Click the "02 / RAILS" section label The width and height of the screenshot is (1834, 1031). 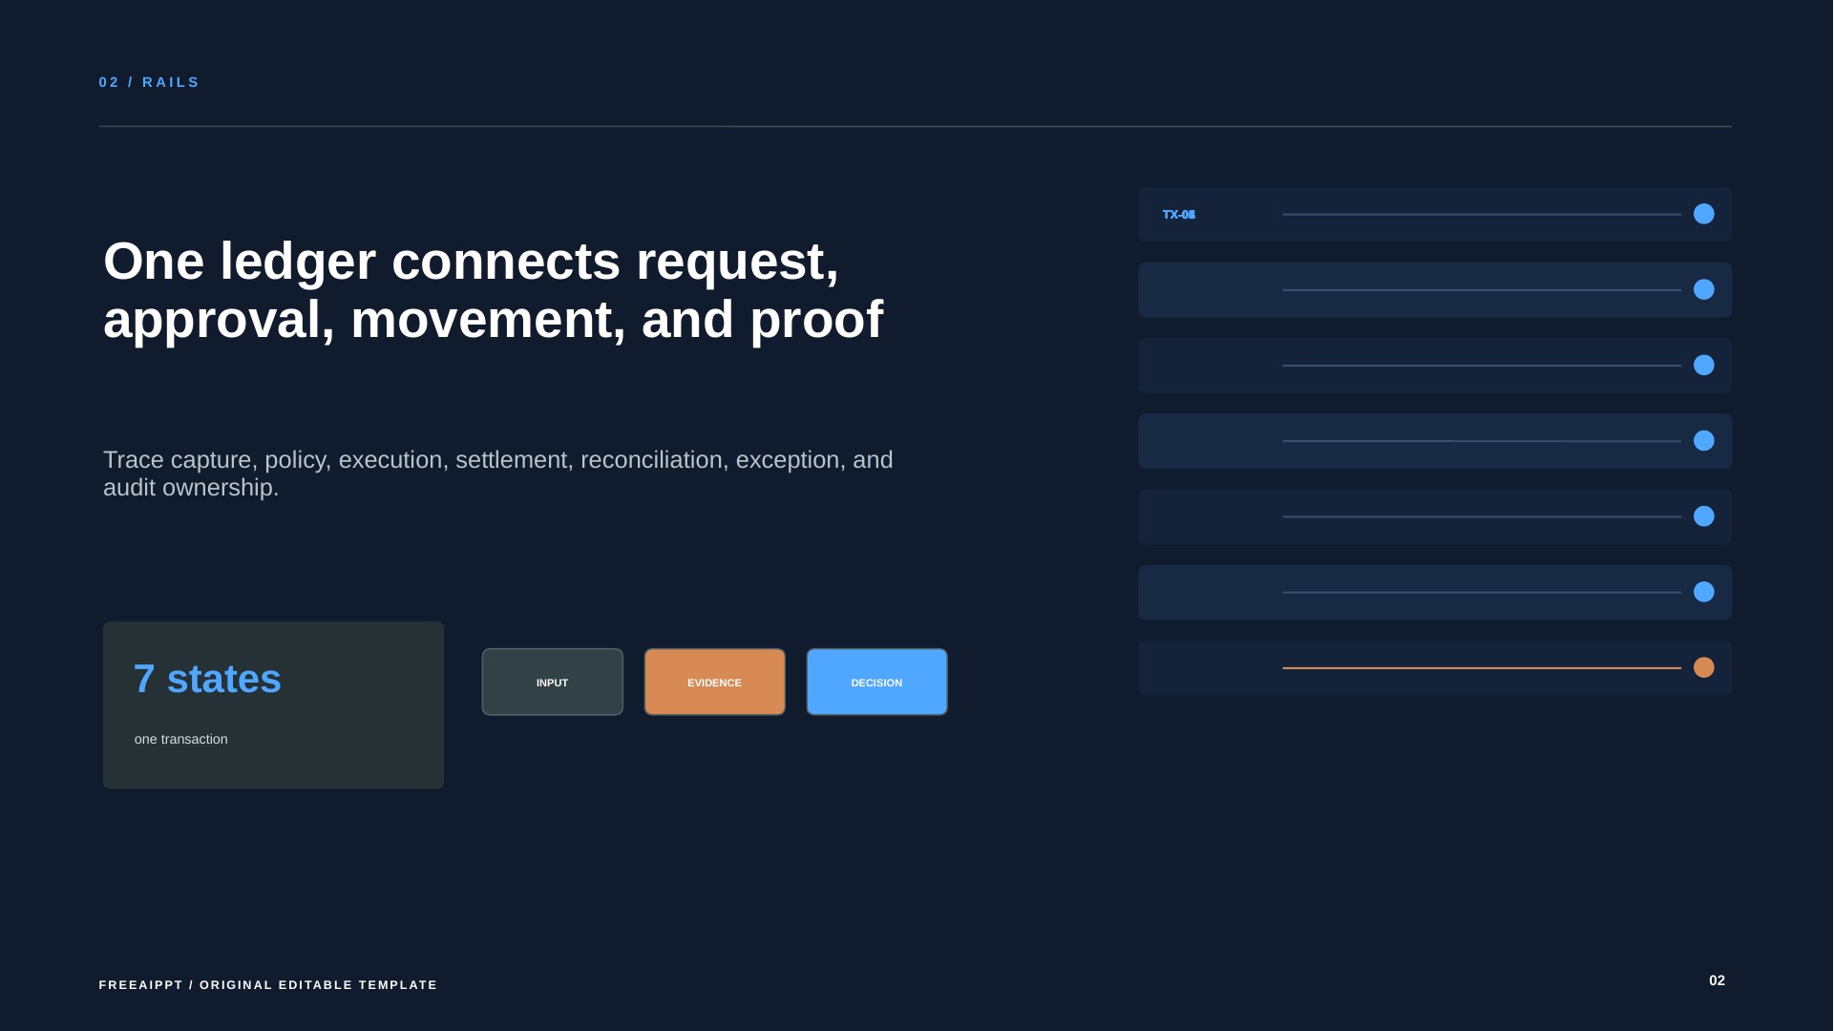click(149, 82)
